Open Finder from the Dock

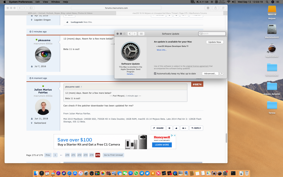coord(36,173)
